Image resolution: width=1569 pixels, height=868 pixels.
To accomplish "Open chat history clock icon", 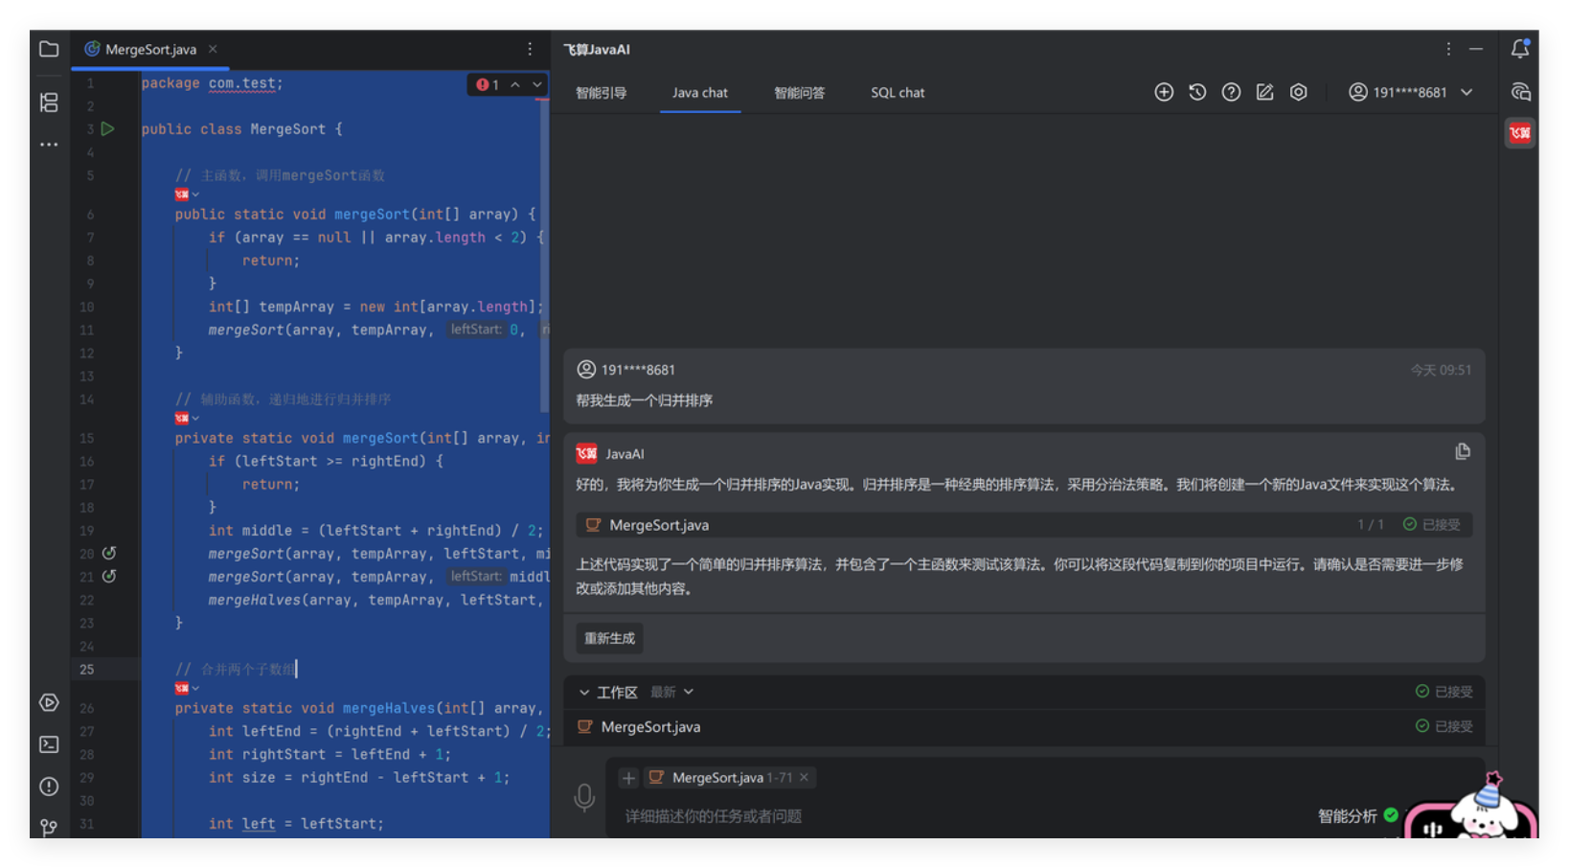I will click(x=1197, y=92).
